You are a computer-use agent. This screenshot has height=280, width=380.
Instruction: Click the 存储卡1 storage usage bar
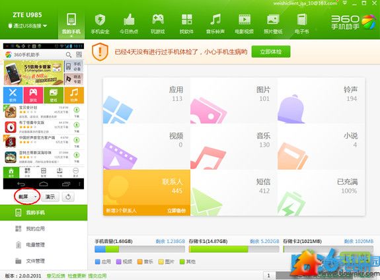coord(234,249)
